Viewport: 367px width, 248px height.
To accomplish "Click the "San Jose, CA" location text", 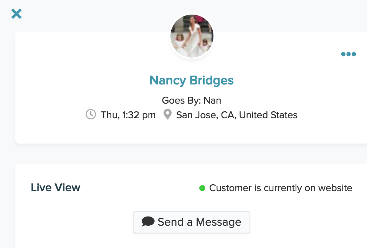I will (205, 115).
